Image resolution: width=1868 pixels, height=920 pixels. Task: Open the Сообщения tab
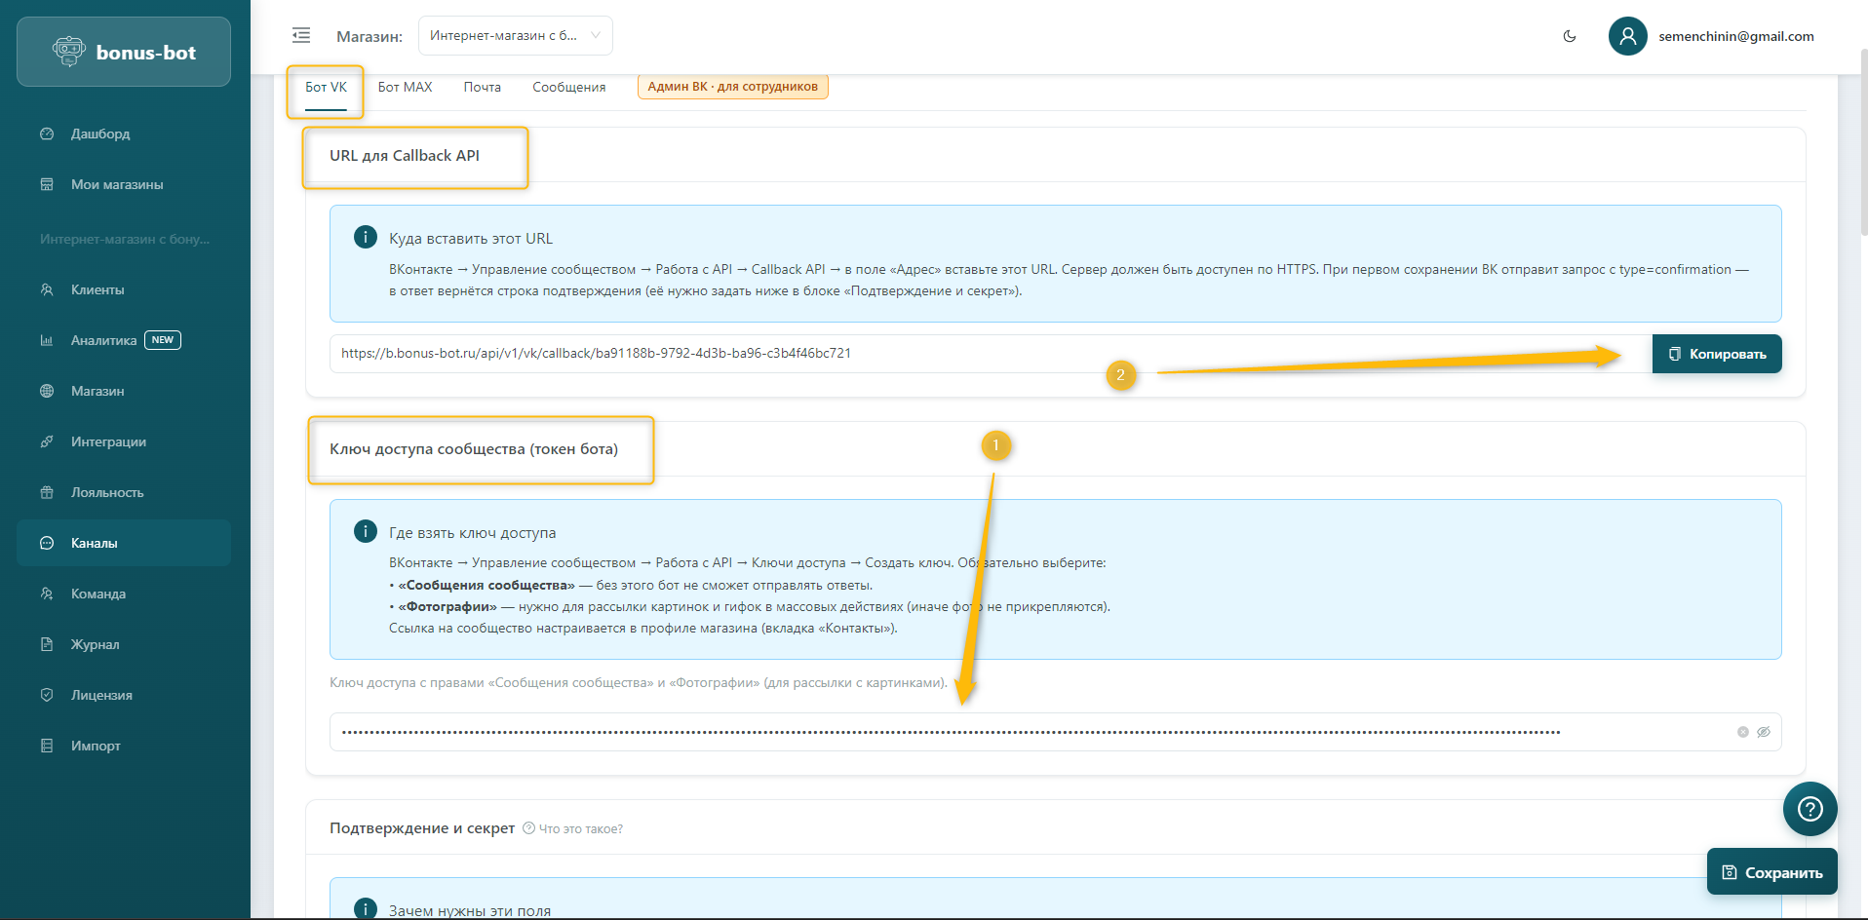568,87
